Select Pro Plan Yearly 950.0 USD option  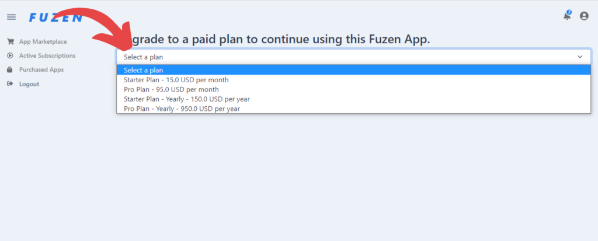[354, 109]
